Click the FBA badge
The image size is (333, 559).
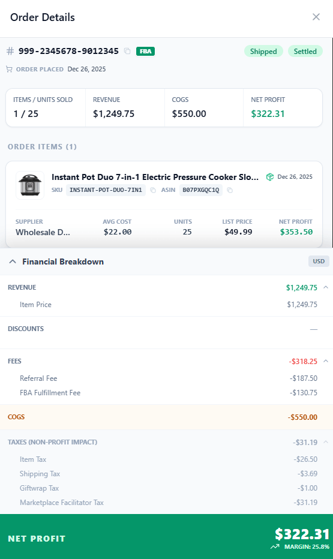pyautogui.click(x=145, y=51)
